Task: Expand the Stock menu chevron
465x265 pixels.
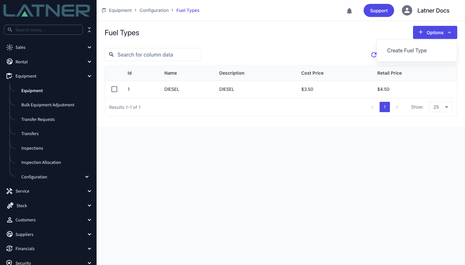Action: [89, 206]
